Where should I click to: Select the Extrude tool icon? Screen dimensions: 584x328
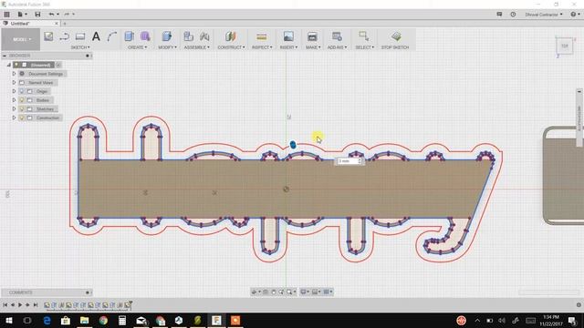(x=130, y=36)
